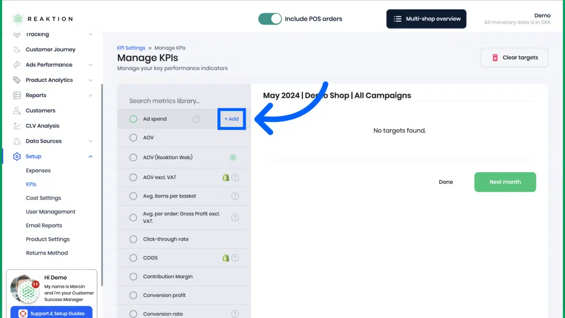Click the Shopify icon beside AOV excl. VAT
The width and height of the screenshot is (565, 318).
pos(226,177)
